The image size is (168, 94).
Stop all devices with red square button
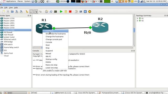[70, 11]
